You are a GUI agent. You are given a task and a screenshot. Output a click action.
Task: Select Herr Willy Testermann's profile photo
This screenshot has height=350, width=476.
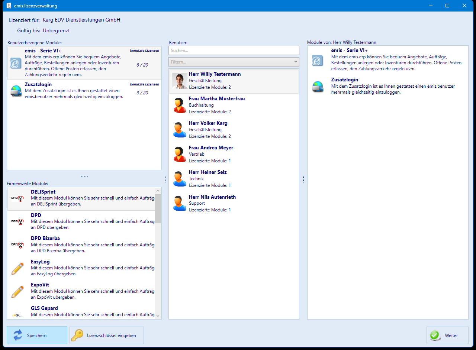click(x=180, y=81)
